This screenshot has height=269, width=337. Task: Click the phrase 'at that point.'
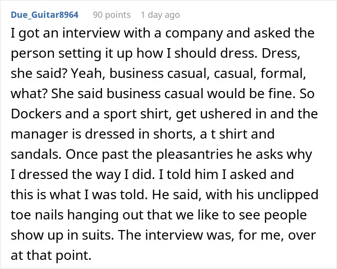[x=51, y=255]
